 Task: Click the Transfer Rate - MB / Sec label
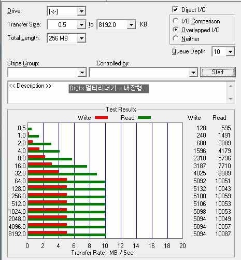102,253
